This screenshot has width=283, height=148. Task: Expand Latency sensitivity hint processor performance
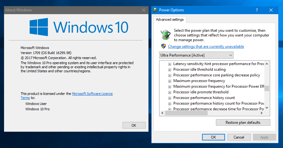click(x=170, y=64)
